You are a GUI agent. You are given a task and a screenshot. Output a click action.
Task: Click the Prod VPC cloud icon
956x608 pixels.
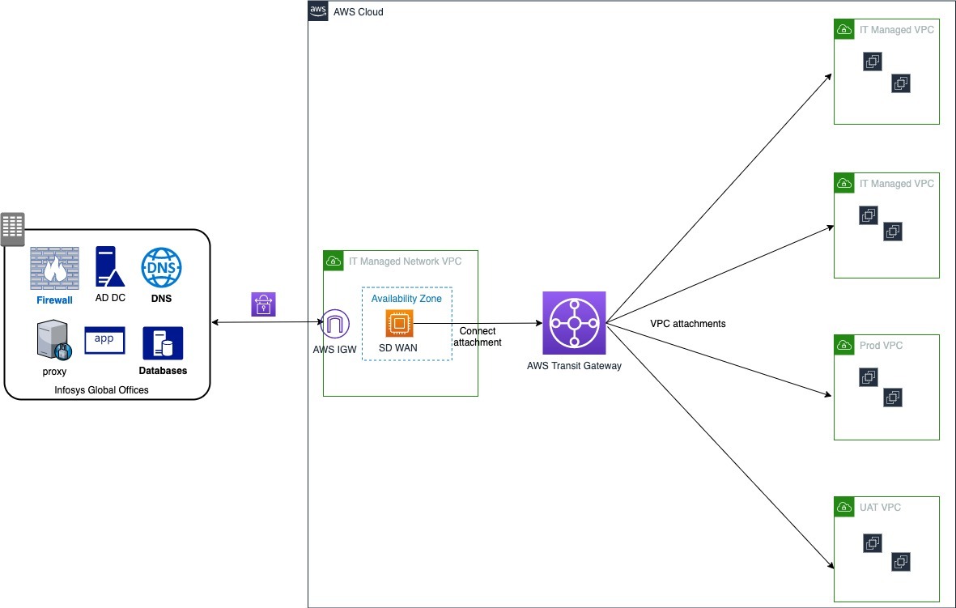click(844, 345)
